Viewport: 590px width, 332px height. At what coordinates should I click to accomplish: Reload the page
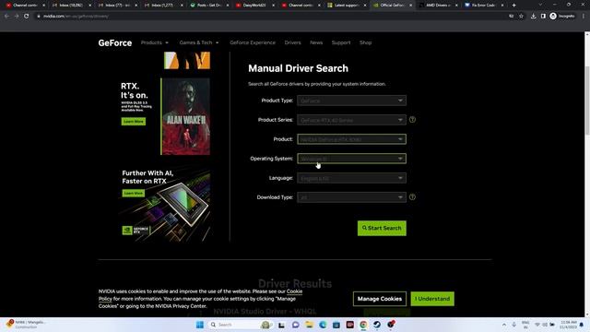27,17
